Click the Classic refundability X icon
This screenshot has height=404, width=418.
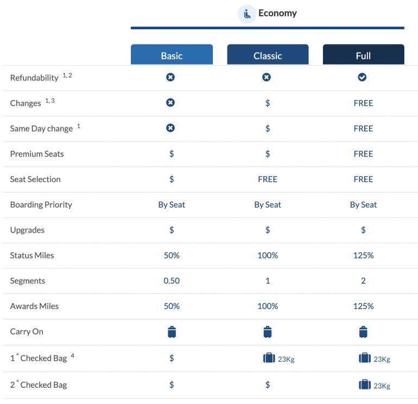coord(267,78)
